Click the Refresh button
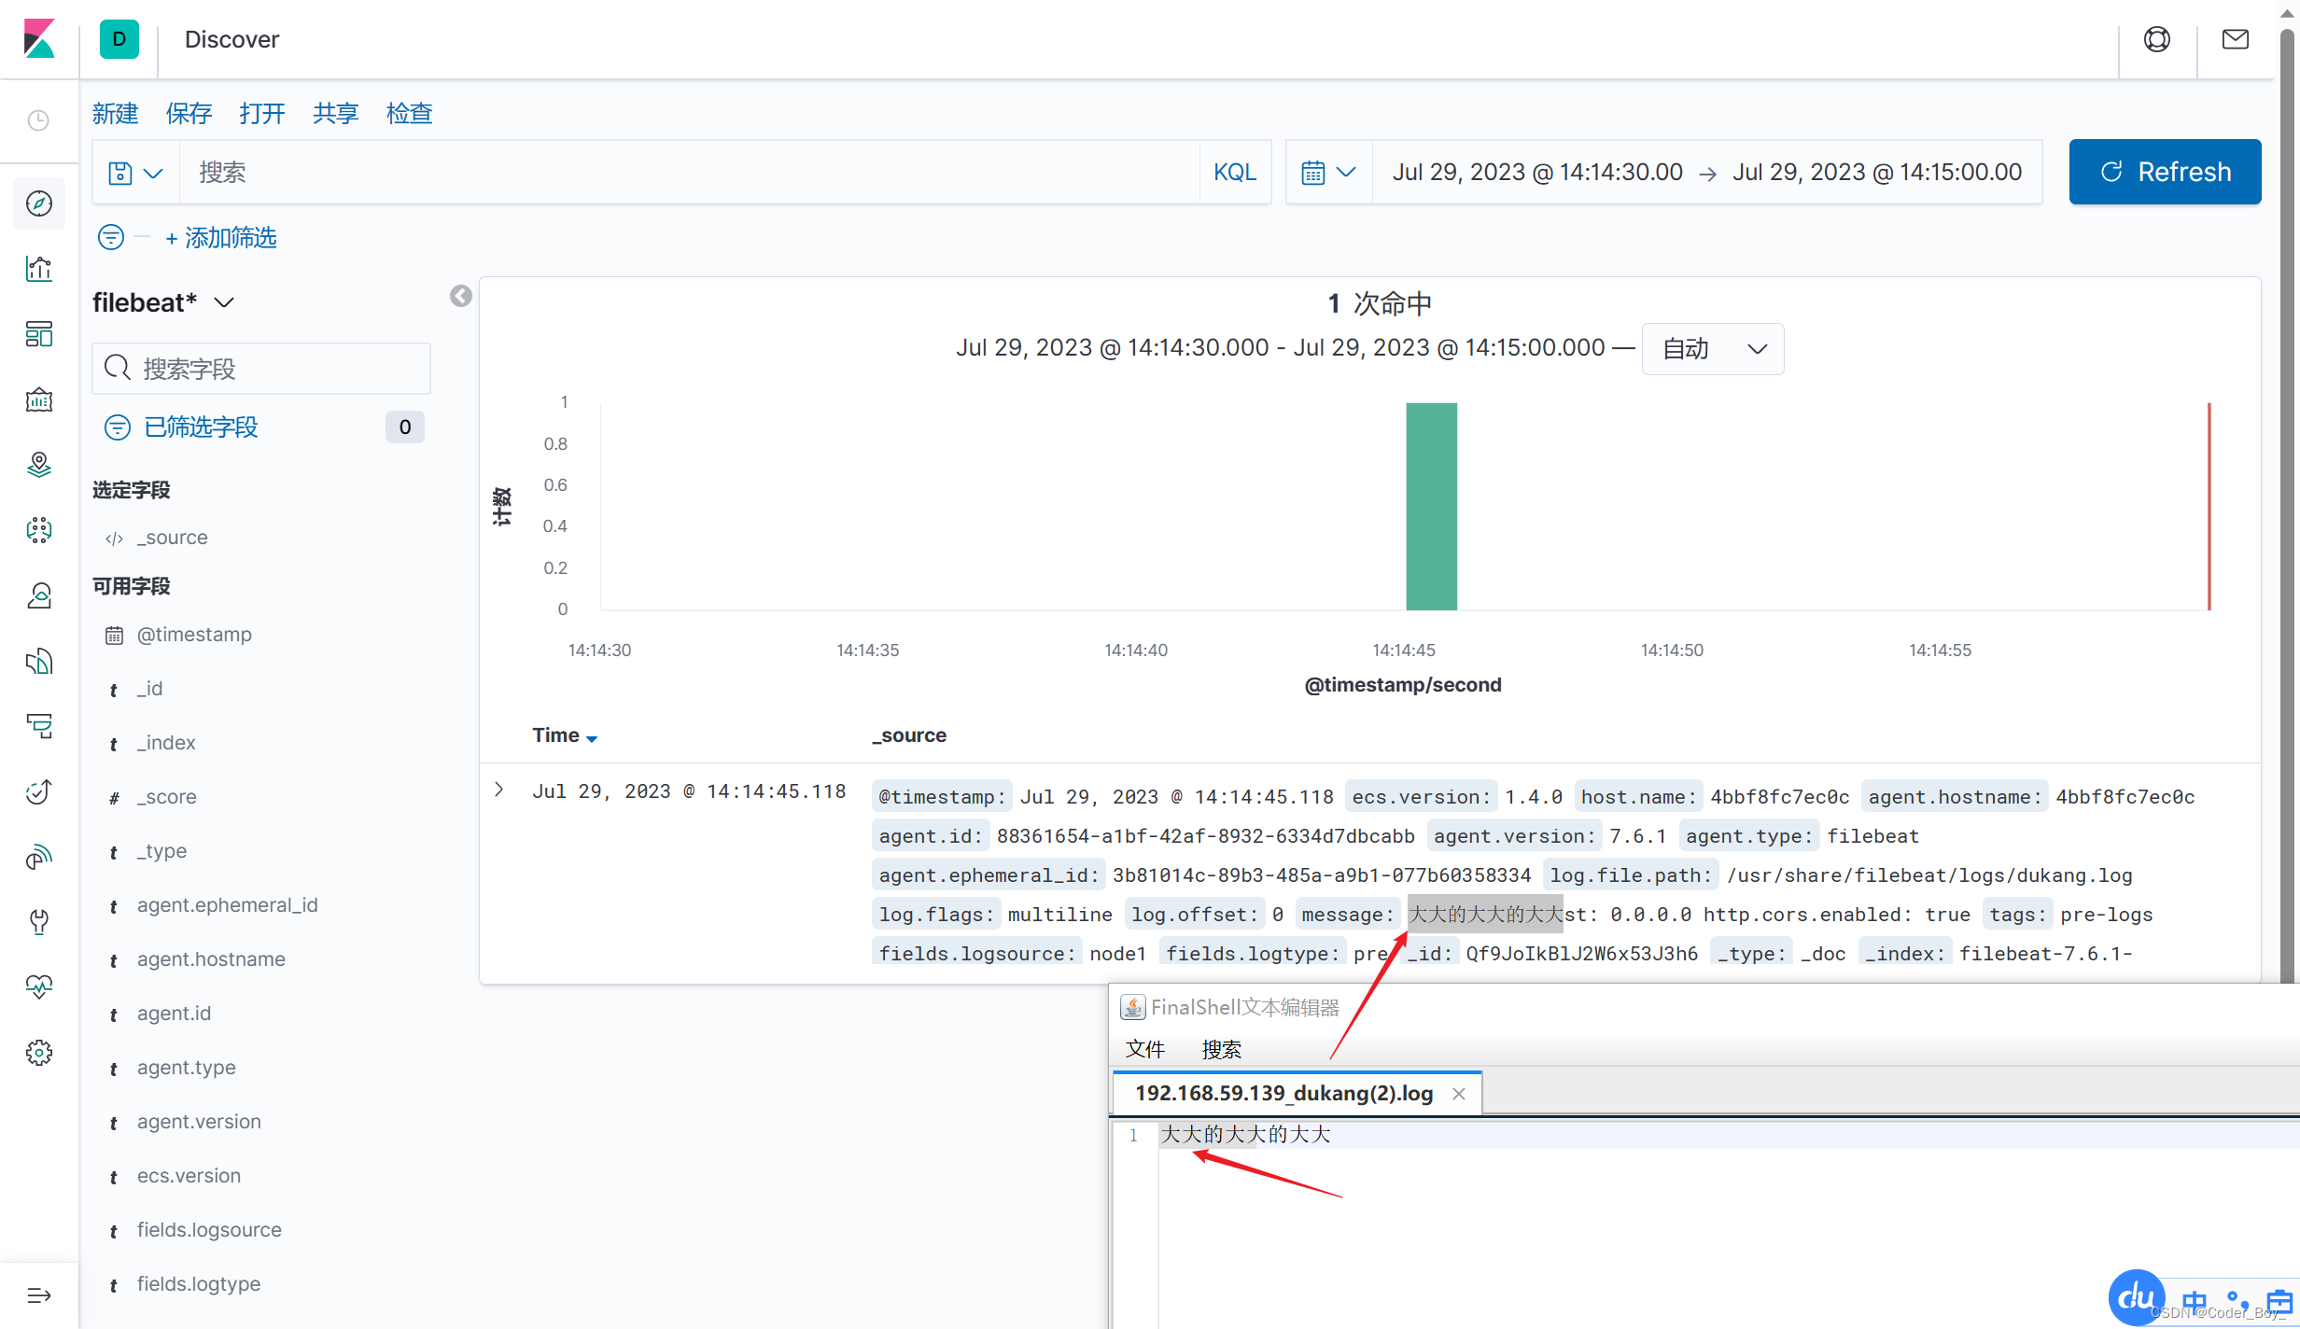This screenshot has width=2300, height=1329. (x=2165, y=172)
